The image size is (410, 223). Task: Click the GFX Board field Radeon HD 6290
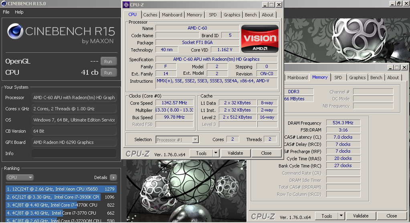coord(74,142)
